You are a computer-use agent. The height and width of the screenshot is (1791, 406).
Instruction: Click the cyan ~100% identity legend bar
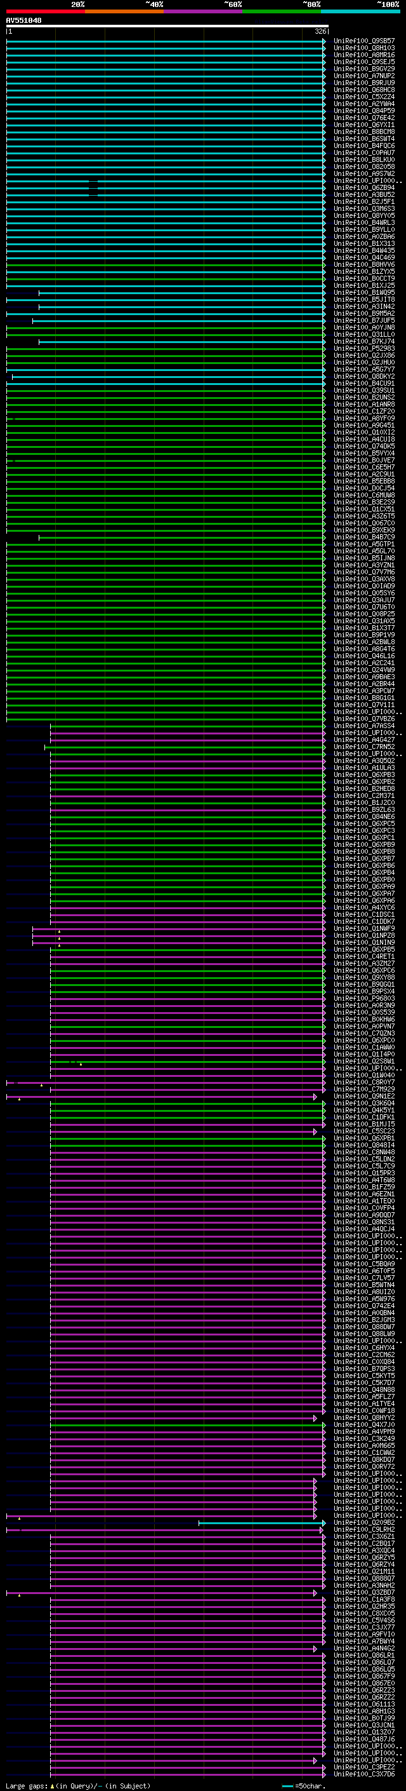pos(361,11)
